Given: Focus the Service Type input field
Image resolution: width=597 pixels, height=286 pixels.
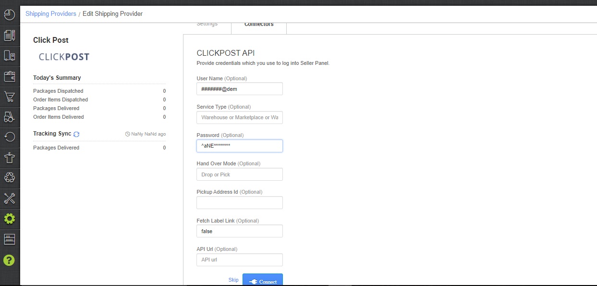Looking at the screenshot, I should [240, 117].
